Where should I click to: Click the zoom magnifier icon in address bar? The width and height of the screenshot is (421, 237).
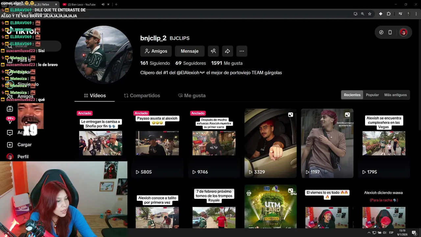(362, 14)
